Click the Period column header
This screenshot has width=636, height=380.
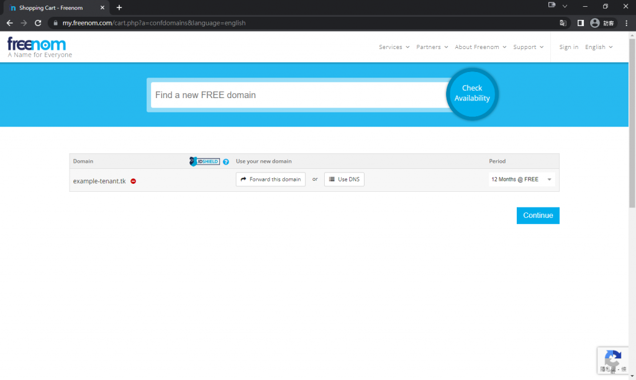497,161
